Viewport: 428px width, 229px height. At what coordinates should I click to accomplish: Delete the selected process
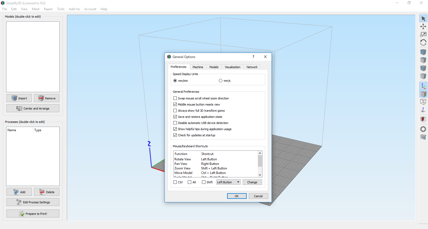pyautogui.click(x=47, y=192)
